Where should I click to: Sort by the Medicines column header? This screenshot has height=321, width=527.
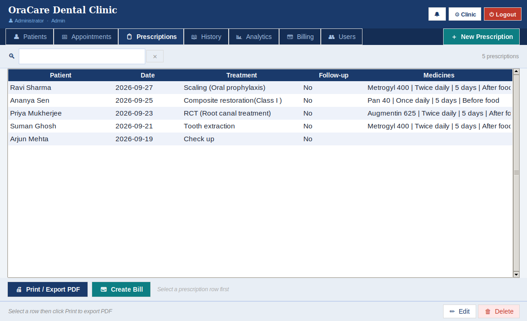(439, 75)
